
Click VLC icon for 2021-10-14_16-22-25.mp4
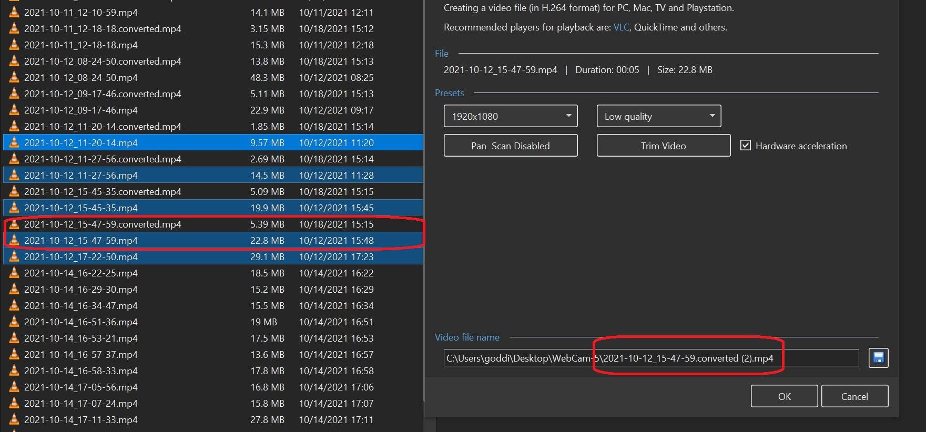pos(14,273)
